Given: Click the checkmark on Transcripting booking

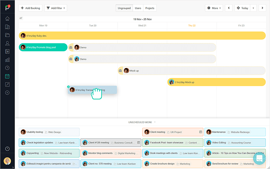Looking at the screenshot, I should click(x=68, y=86).
